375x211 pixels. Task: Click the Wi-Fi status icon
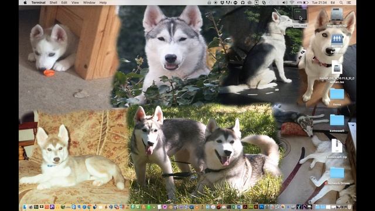(x=292, y=2)
